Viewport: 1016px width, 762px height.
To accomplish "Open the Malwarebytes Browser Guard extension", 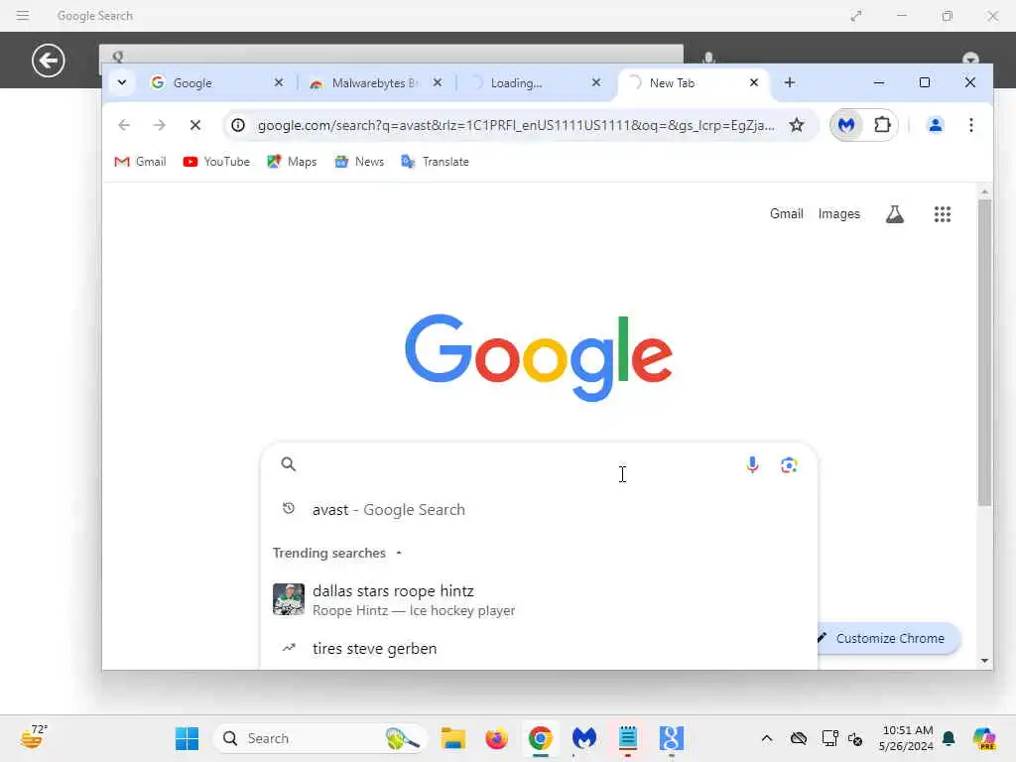I will (846, 125).
